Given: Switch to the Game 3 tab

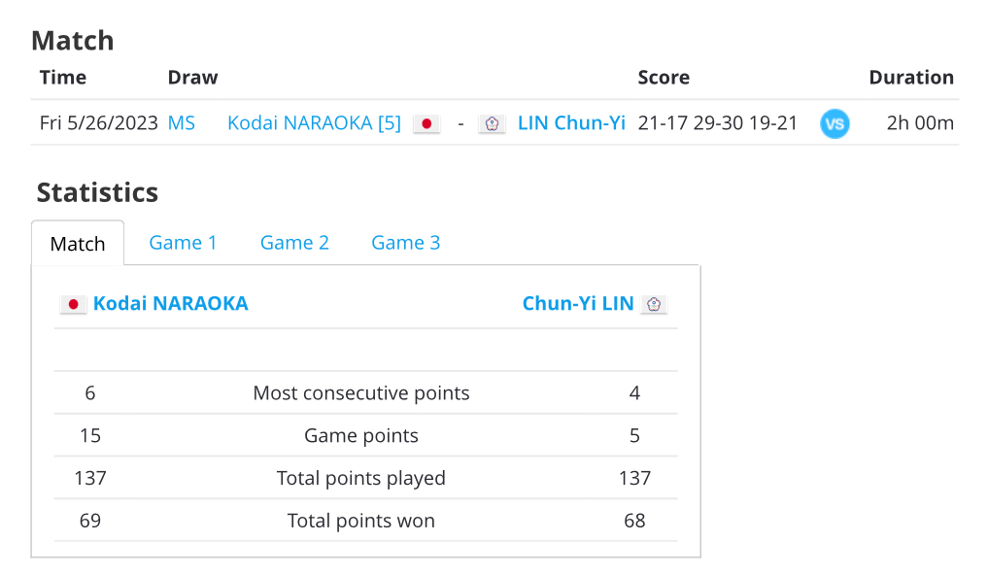Looking at the screenshot, I should point(406,243).
